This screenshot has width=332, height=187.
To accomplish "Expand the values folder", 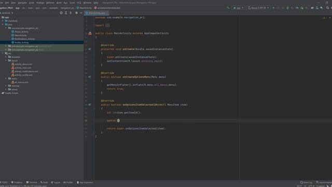I will (x=6, y=89).
